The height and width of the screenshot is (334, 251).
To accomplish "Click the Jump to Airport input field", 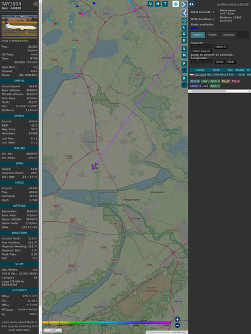I will (x=202, y=61).
